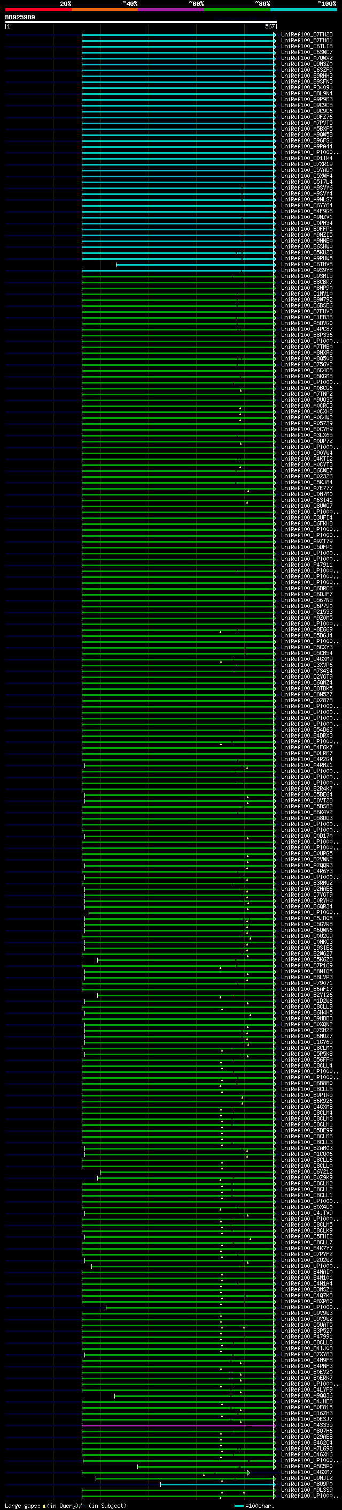The height and width of the screenshot is (1510, 342).
Task: Open hit UniRef100_B4F9G6
Action: (x=306, y=211)
